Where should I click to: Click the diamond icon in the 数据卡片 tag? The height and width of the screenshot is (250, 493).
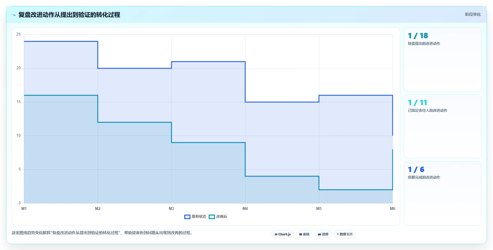(x=338, y=234)
